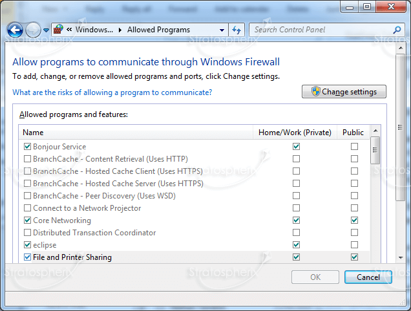Select the eclipse row text

pos(45,245)
